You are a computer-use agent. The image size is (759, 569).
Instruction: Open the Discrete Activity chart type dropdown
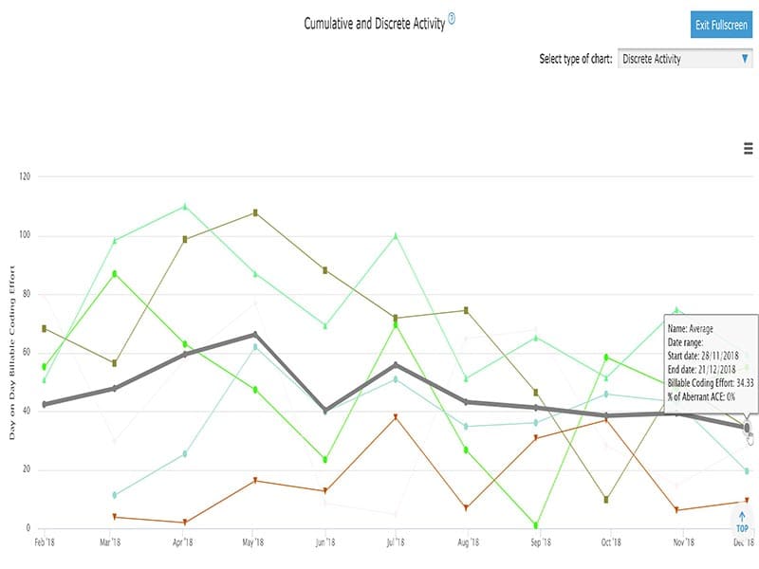point(685,59)
